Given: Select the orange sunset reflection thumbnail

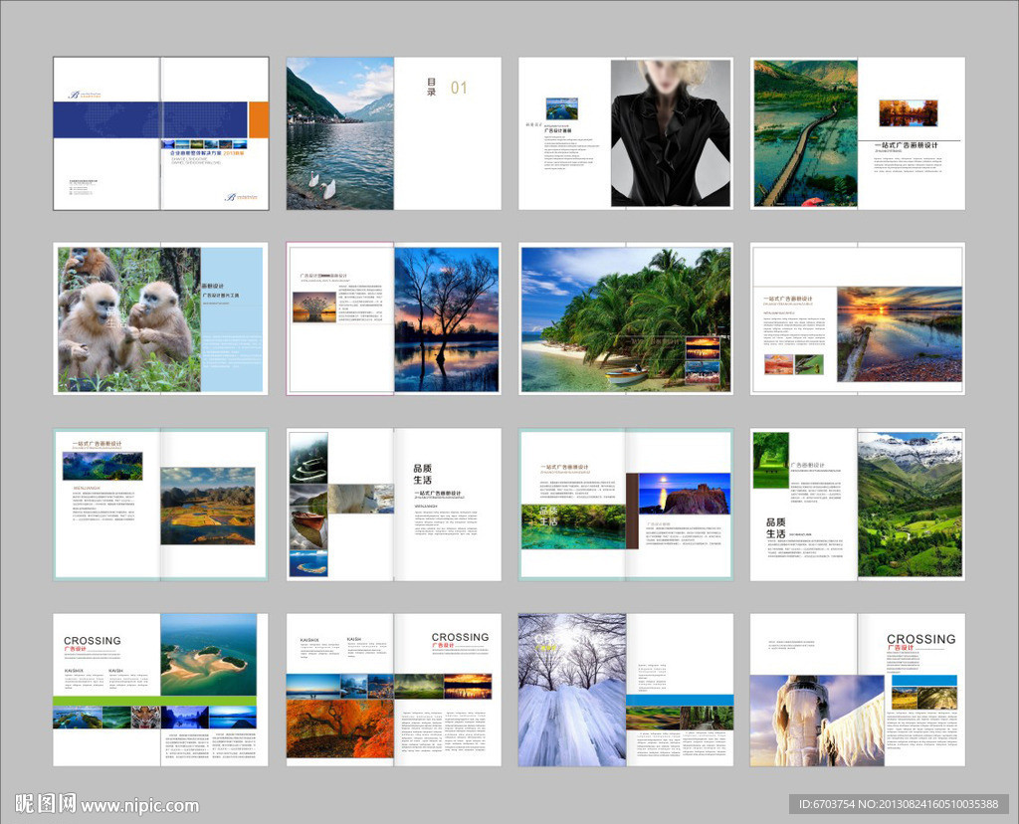Looking at the screenshot, I should click(x=468, y=687).
